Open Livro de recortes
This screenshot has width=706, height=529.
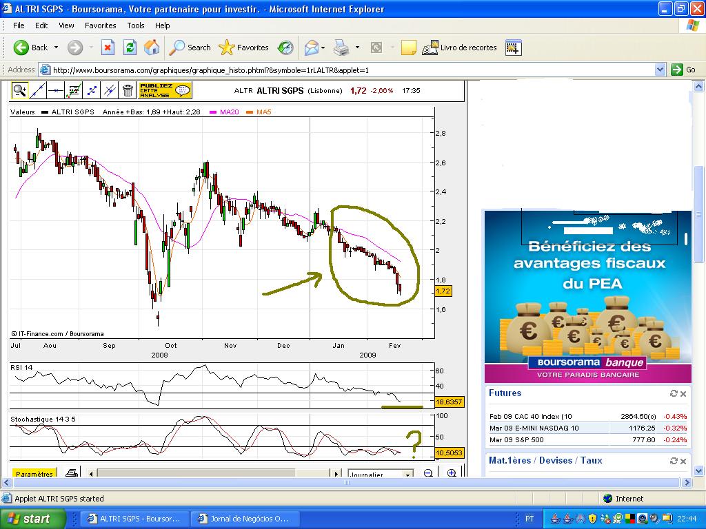pos(459,48)
